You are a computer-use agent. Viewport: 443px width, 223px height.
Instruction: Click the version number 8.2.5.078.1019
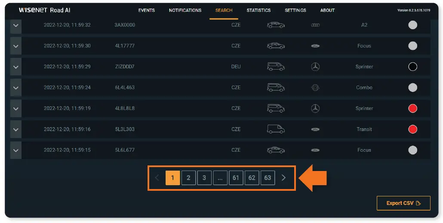pos(414,10)
